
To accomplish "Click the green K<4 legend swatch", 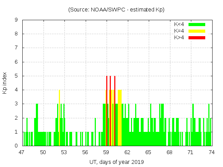I will coord(197,24).
